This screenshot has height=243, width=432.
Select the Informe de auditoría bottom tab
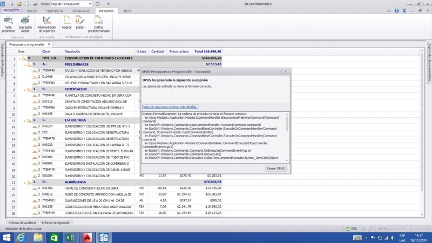pyautogui.click(x=22, y=222)
